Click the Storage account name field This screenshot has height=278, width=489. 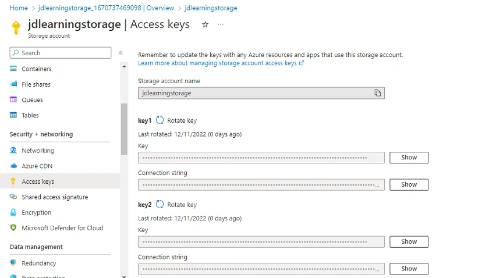click(x=261, y=93)
